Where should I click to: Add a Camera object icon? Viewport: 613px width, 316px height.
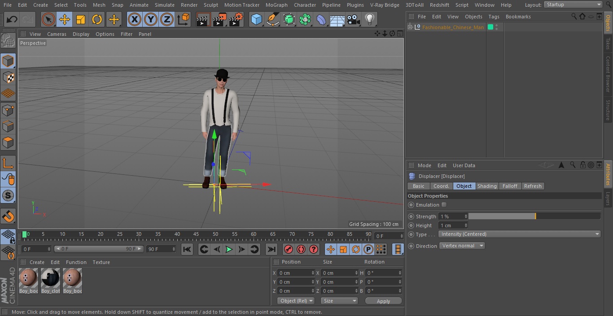(x=354, y=20)
